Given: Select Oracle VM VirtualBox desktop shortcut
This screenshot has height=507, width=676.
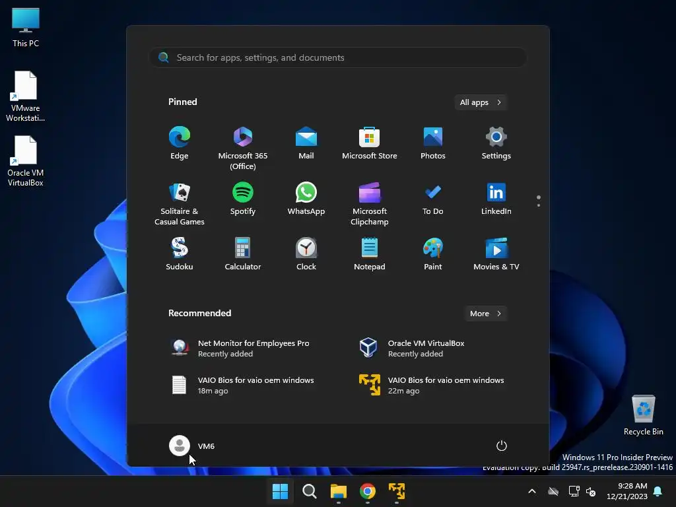Looking at the screenshot, I should (x=26, y=161).
